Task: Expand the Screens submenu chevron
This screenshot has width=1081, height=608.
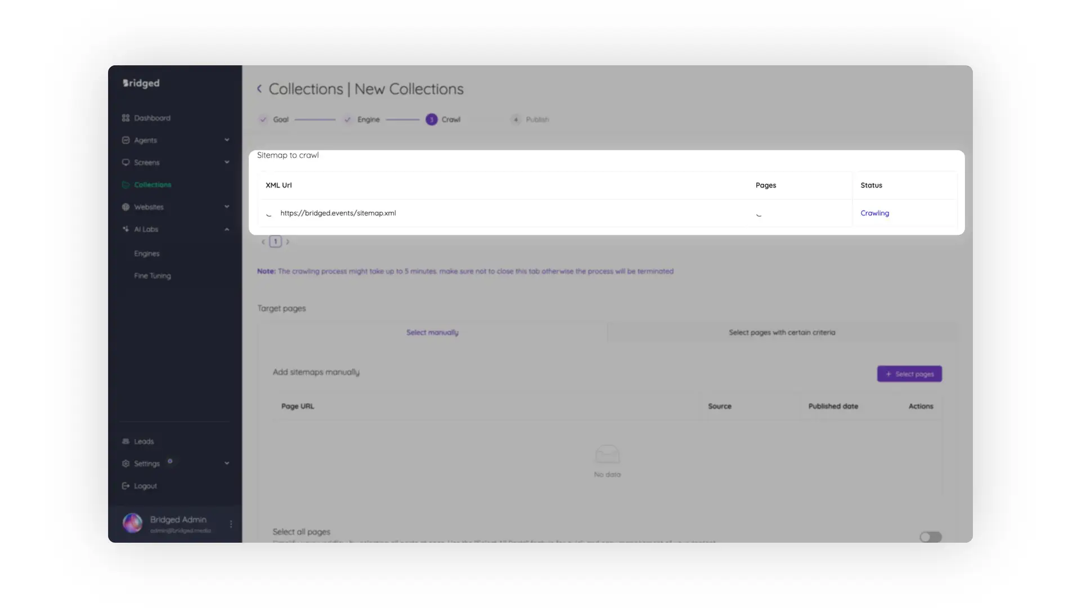Action: (227, 163)
